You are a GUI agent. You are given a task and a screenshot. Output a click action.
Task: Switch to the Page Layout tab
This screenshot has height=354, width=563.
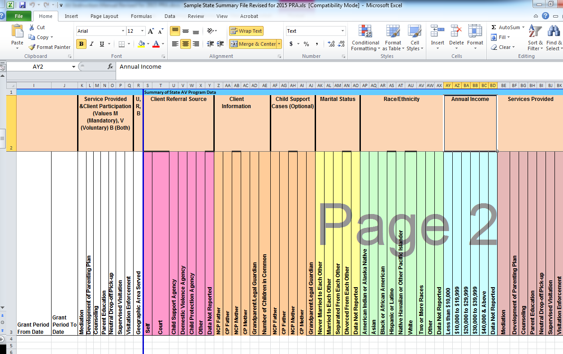coord(104,16)
